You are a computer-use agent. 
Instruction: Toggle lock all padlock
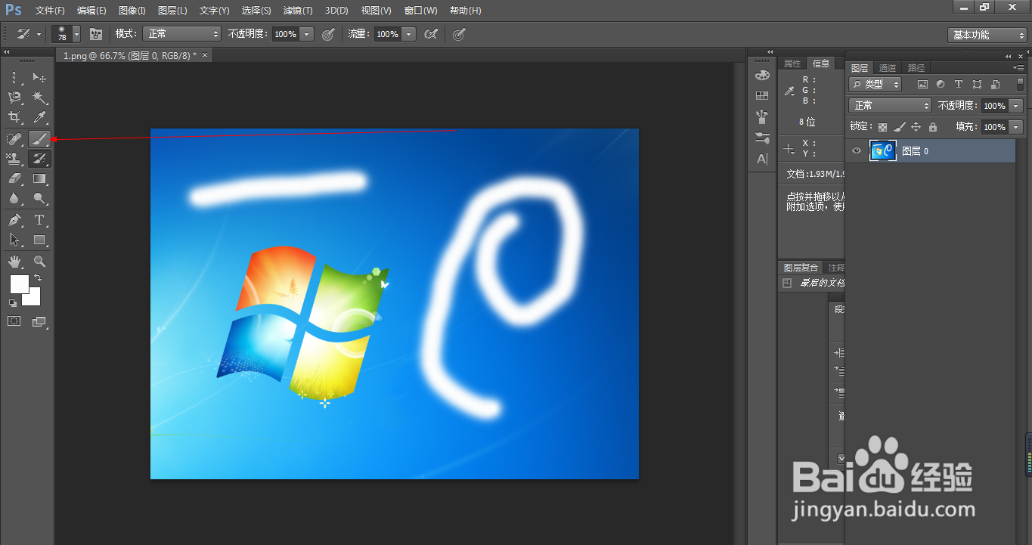932,127
